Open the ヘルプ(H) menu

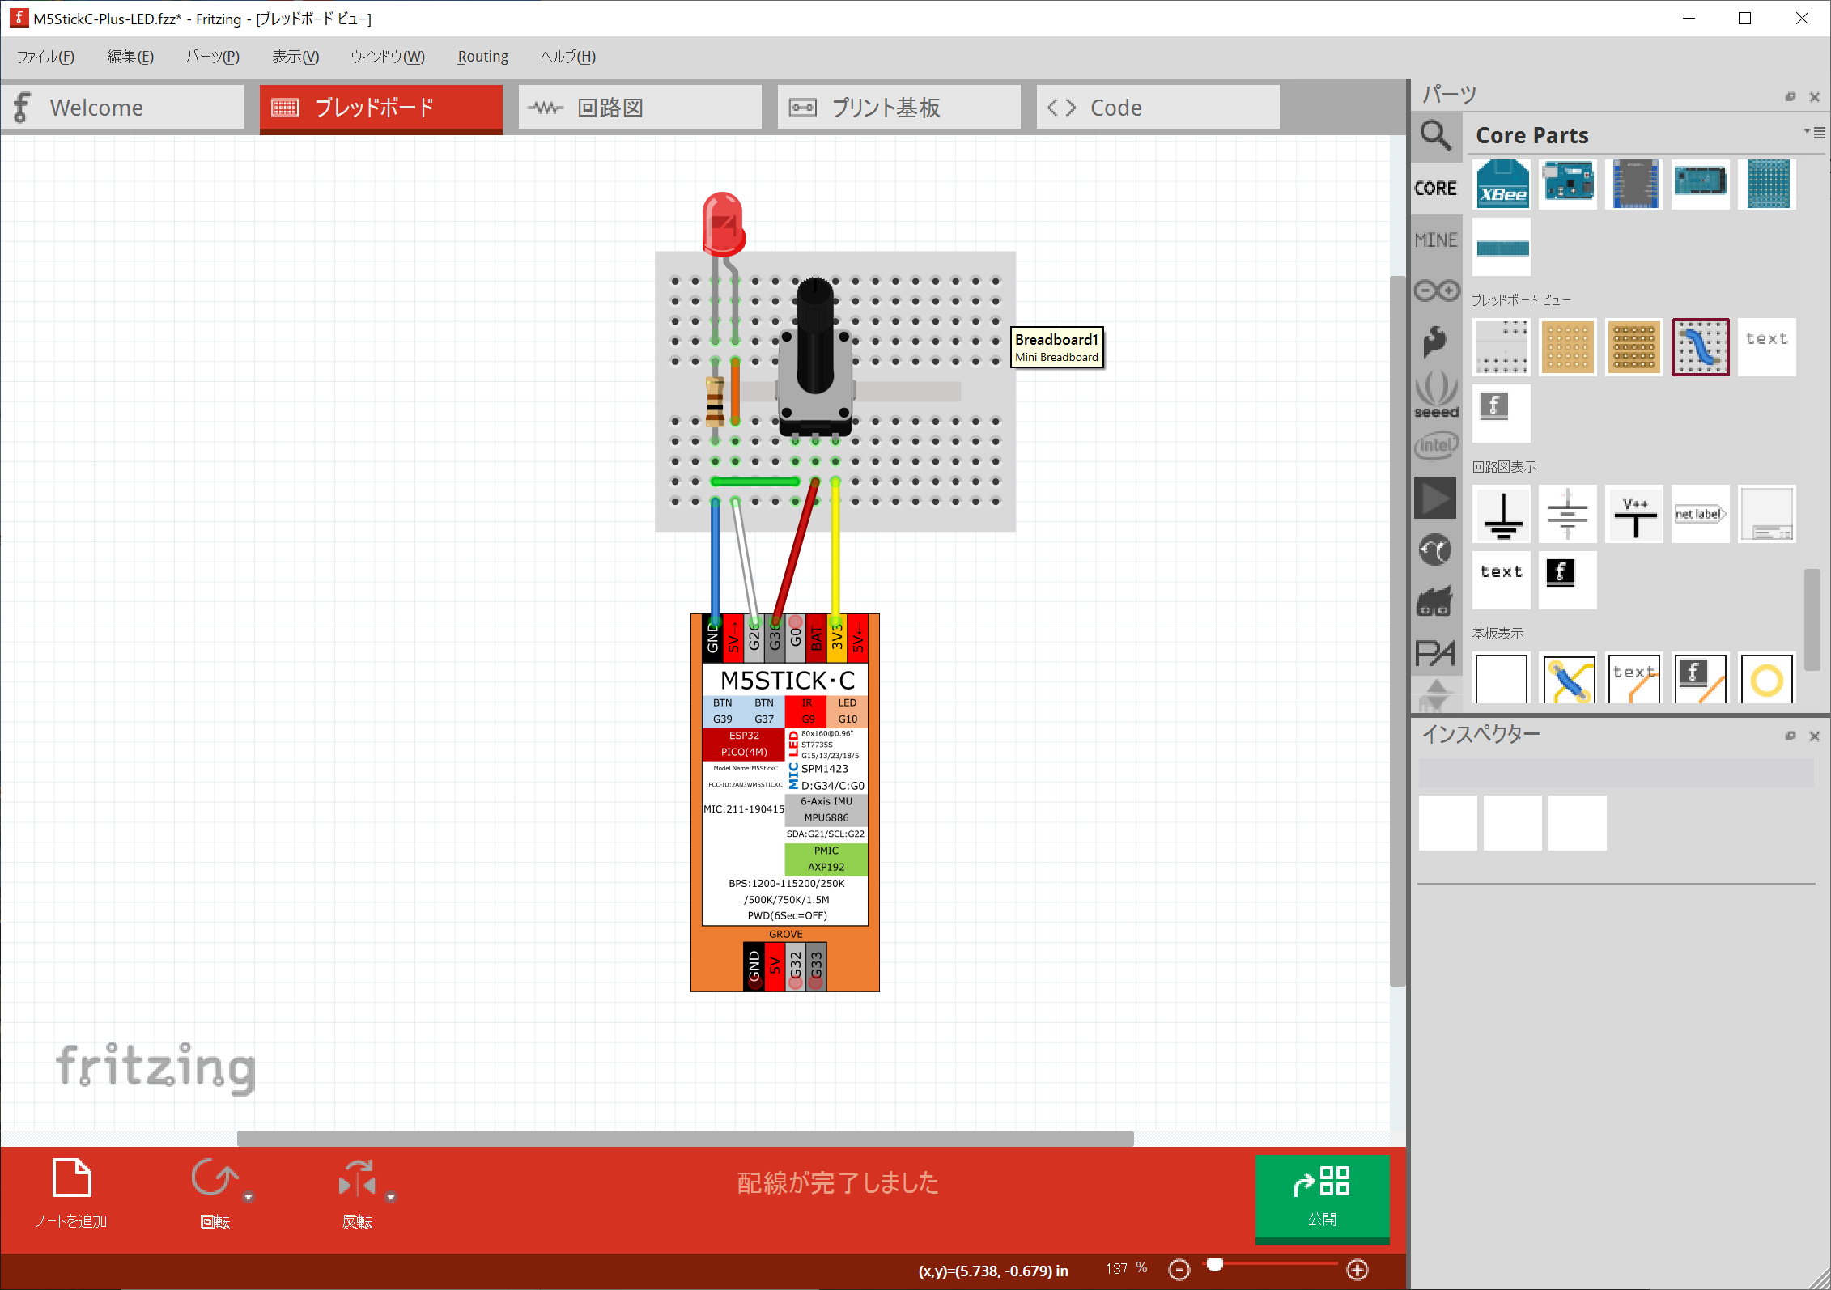(x=568, y=57)
